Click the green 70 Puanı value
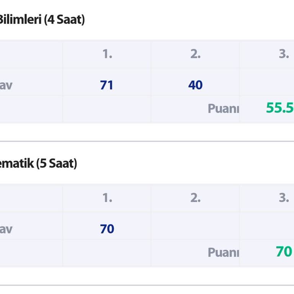The image size is (294, 294). pyautogui.click(x=284, y=252)
